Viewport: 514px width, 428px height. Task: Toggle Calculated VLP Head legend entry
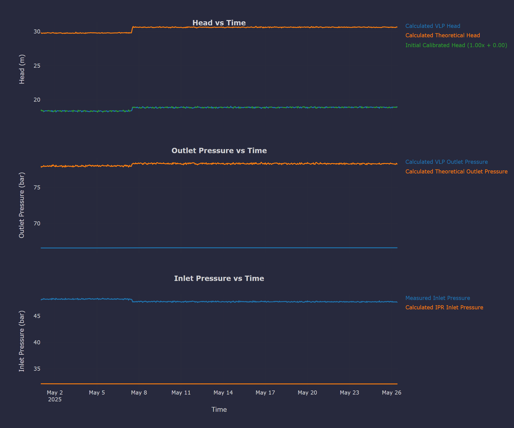click(432, 26)
